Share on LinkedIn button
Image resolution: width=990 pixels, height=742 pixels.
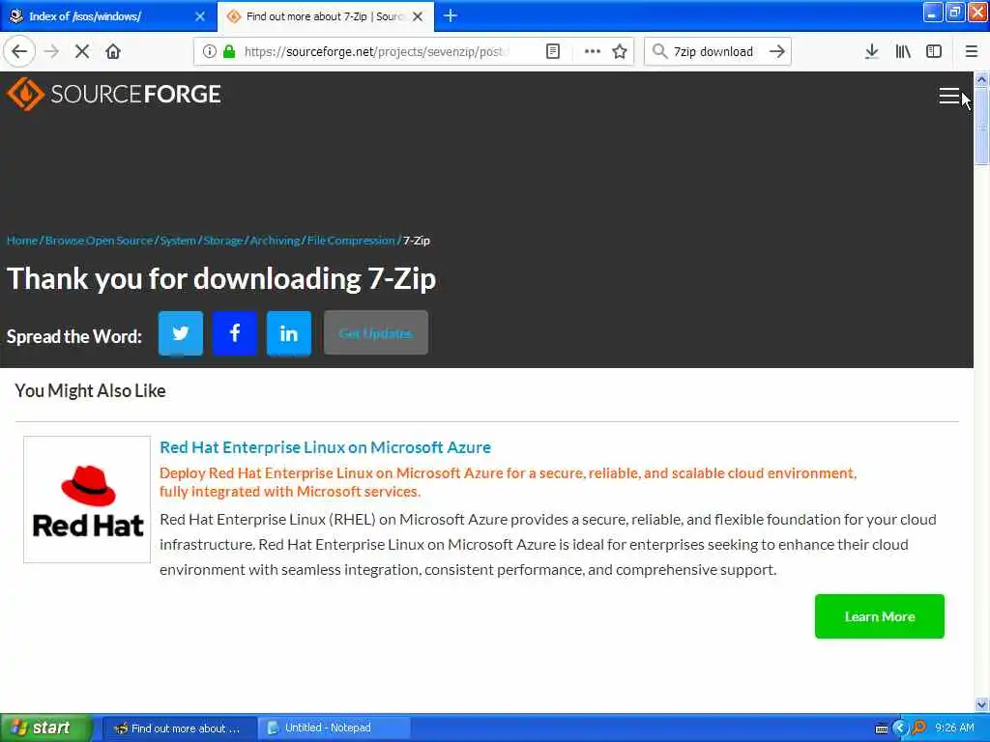pos(289,332)
